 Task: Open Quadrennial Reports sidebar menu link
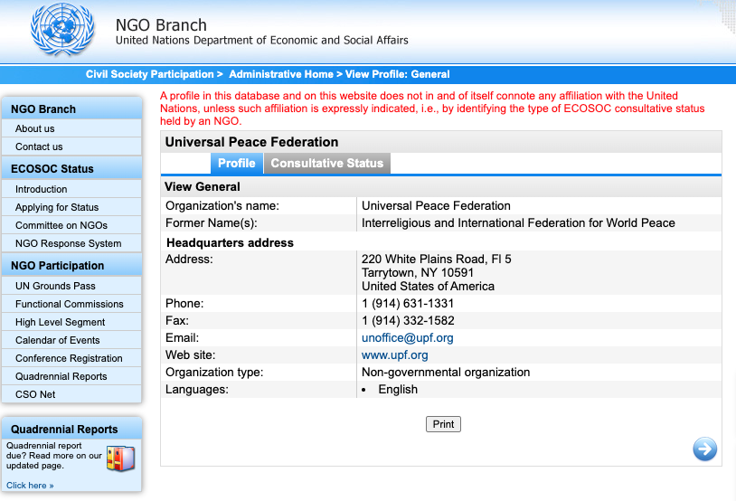coord(71,376)
